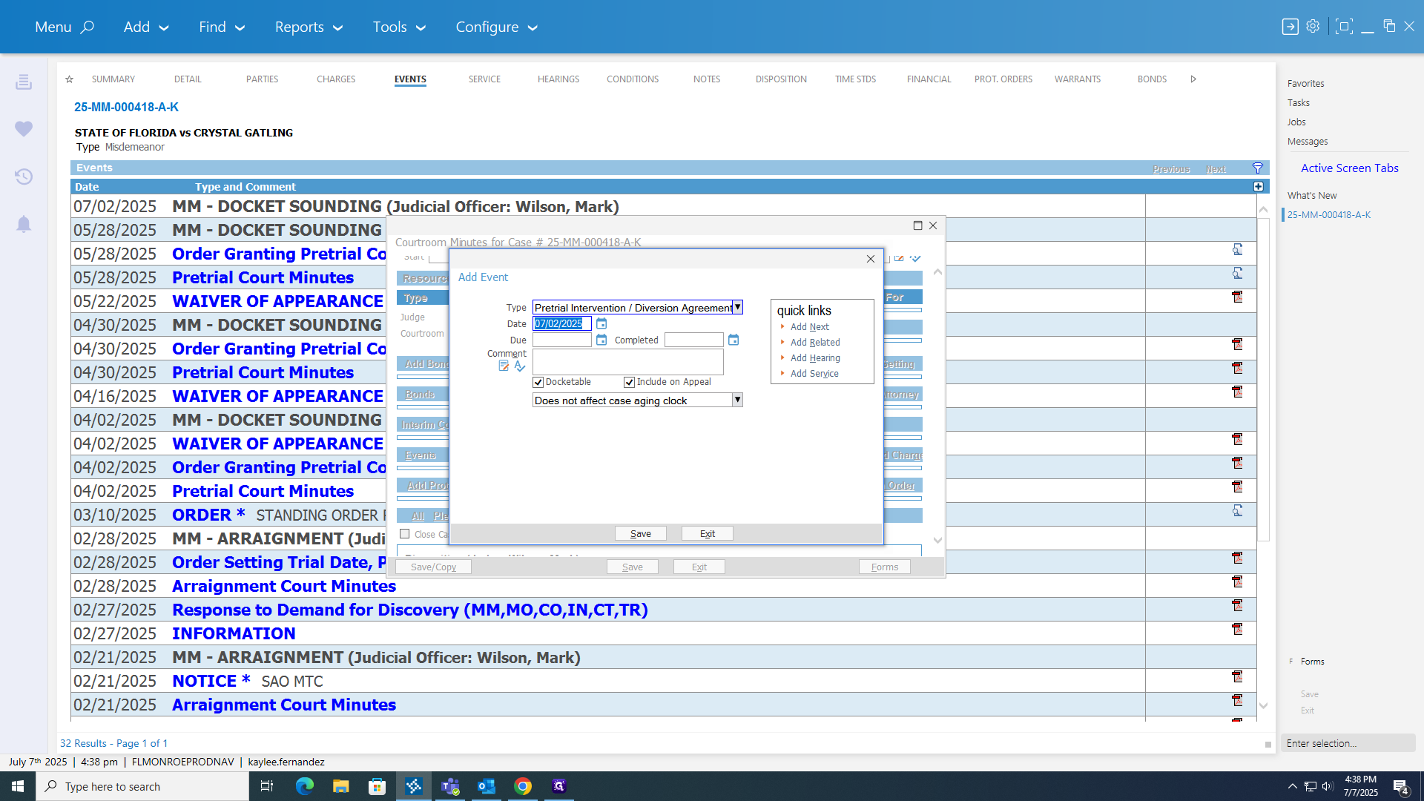Click the add event plus icon in header

click(1259, 187)
